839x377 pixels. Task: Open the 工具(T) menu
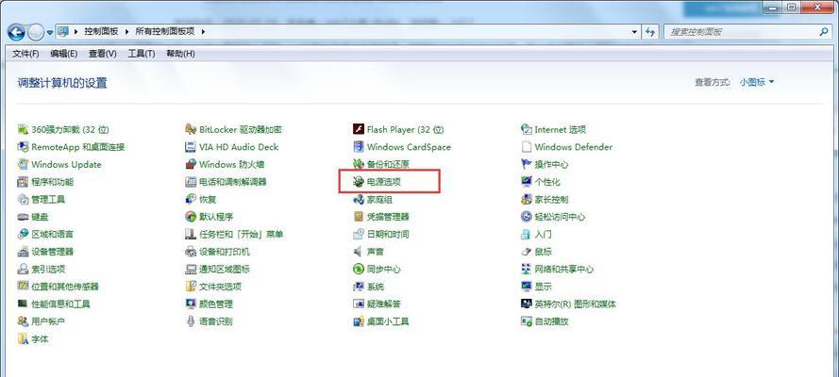142,54
